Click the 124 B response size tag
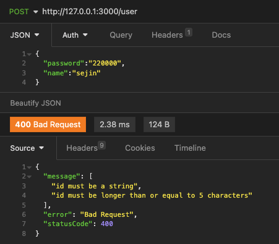The image size is (279, 244). [159, 124]
